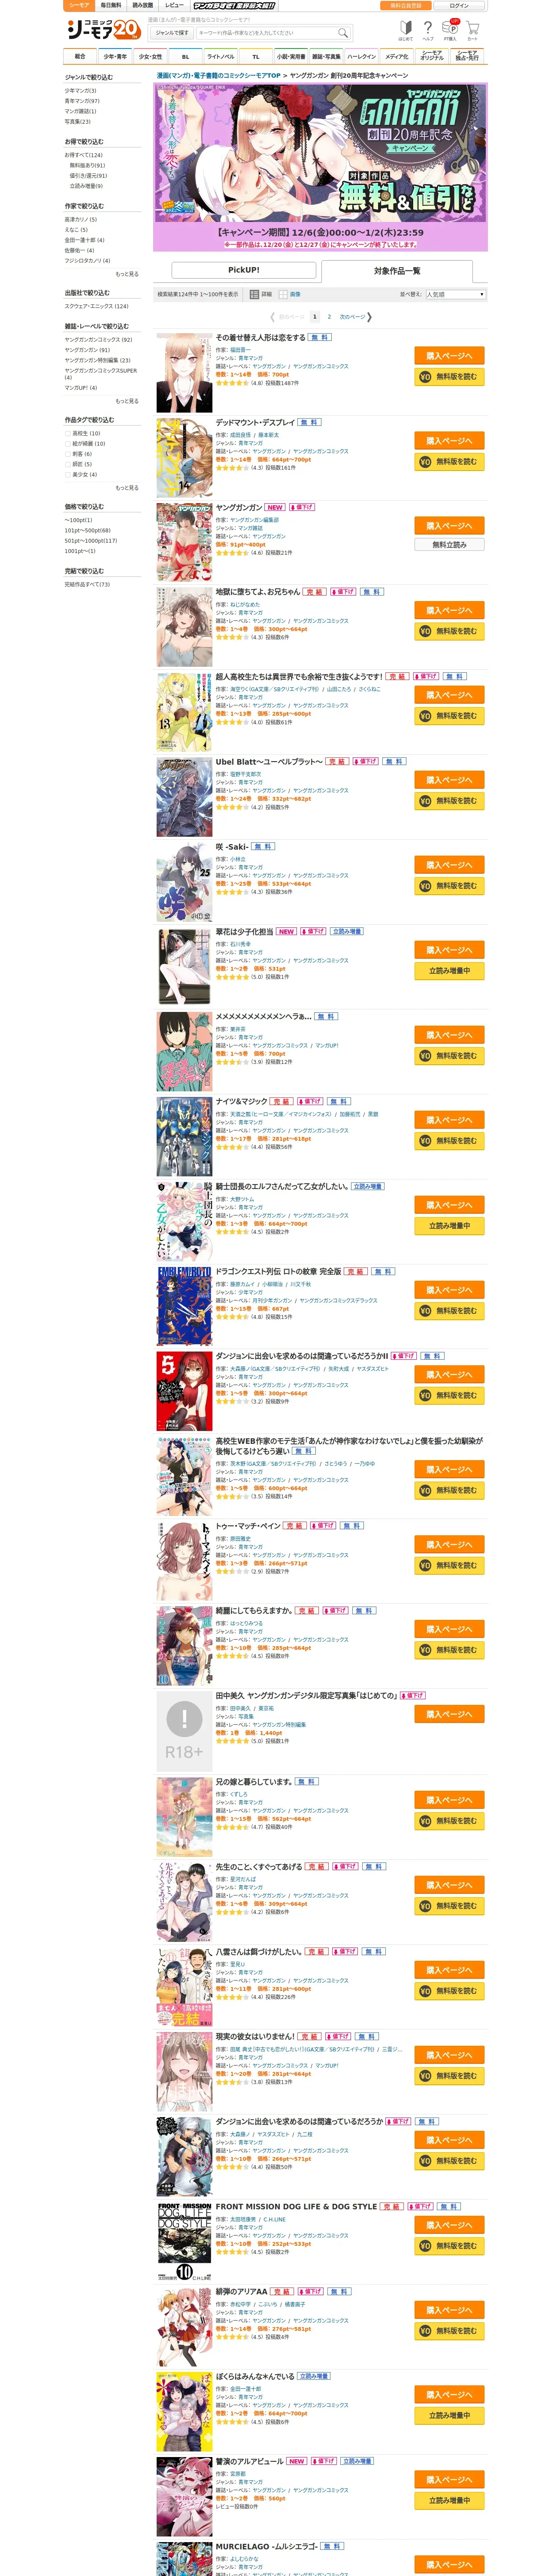Check the 高校生 tag checkbox
The width and height of the screenshot is (551, 2576).
click(x=68, y=433)
